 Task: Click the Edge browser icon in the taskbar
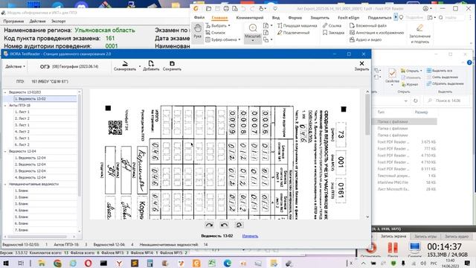pyautogui.click(x=228, y=263)
